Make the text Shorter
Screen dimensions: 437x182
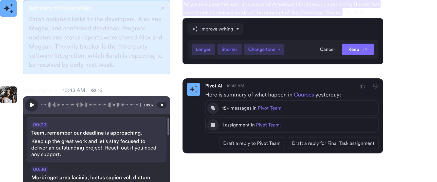coord(229,50)
